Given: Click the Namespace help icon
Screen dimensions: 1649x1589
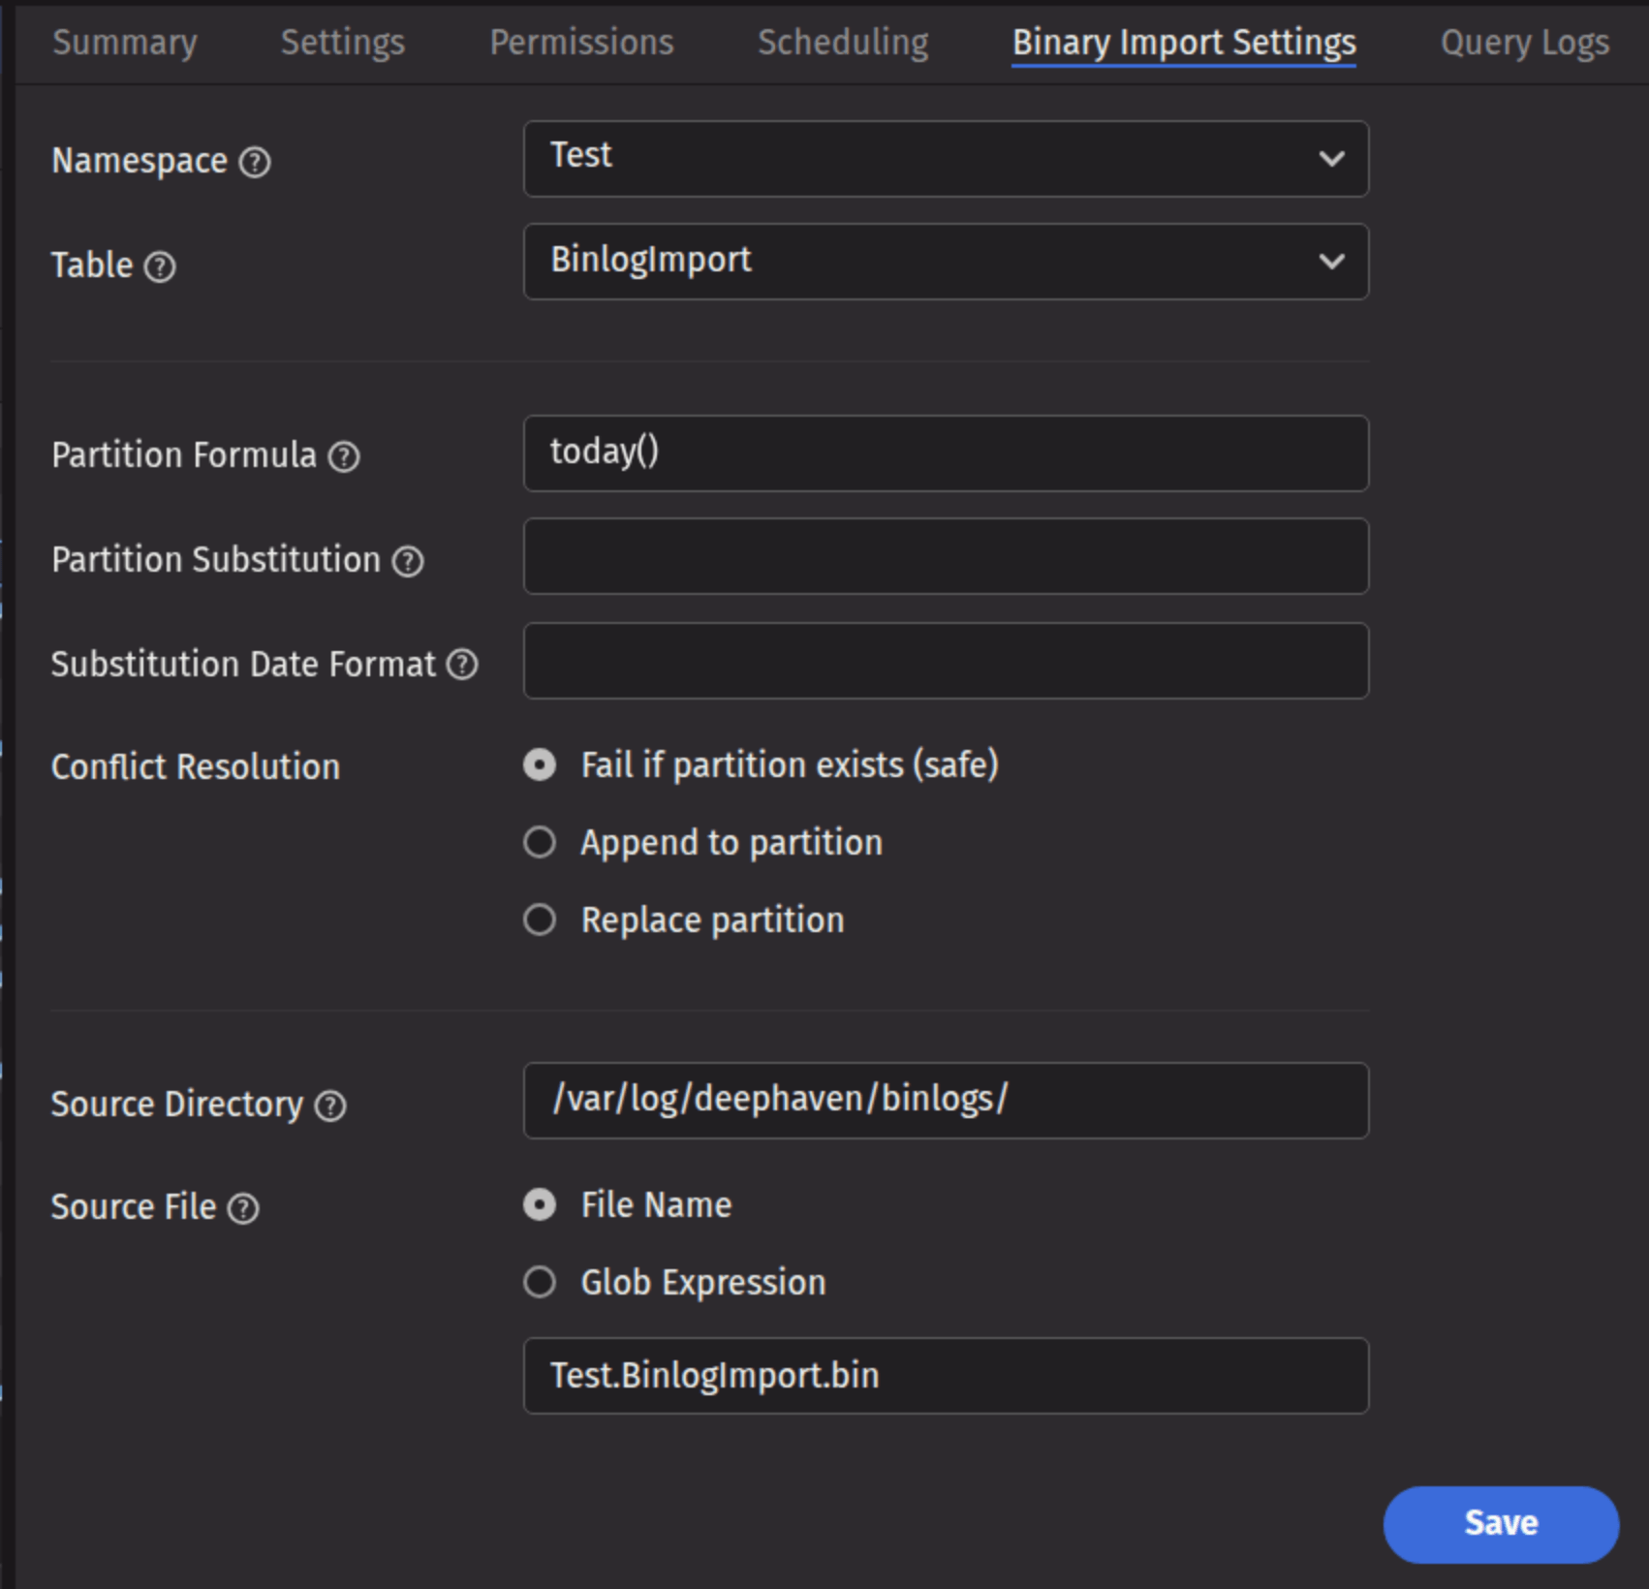Looking at the screenshot, I should pos(255,162).
